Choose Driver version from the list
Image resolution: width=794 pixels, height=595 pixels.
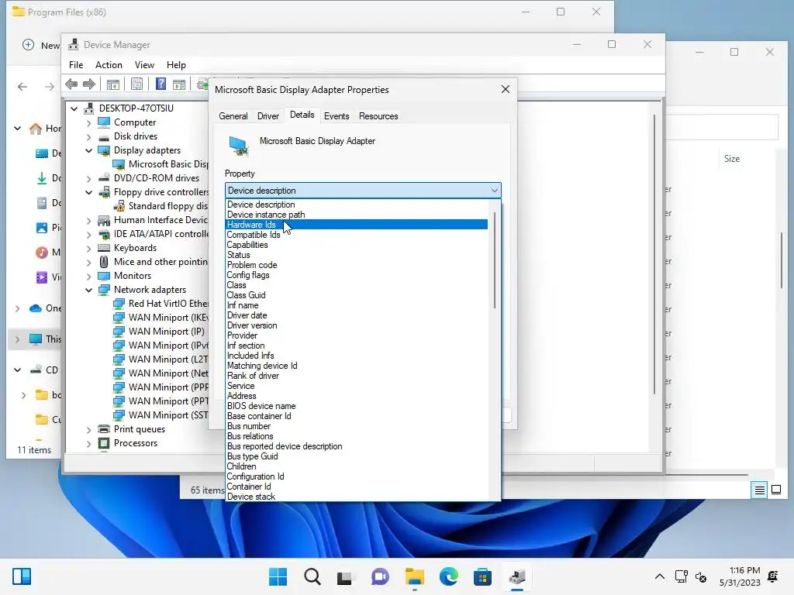point(357,325)
